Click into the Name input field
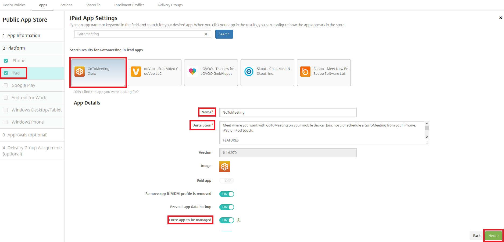The width and height of the screenshot is (504, 242). [288, 113]
